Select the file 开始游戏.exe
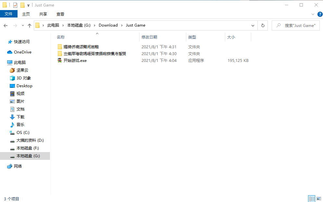The width and height of the screenshot is (323, 202). pos(75,61)
